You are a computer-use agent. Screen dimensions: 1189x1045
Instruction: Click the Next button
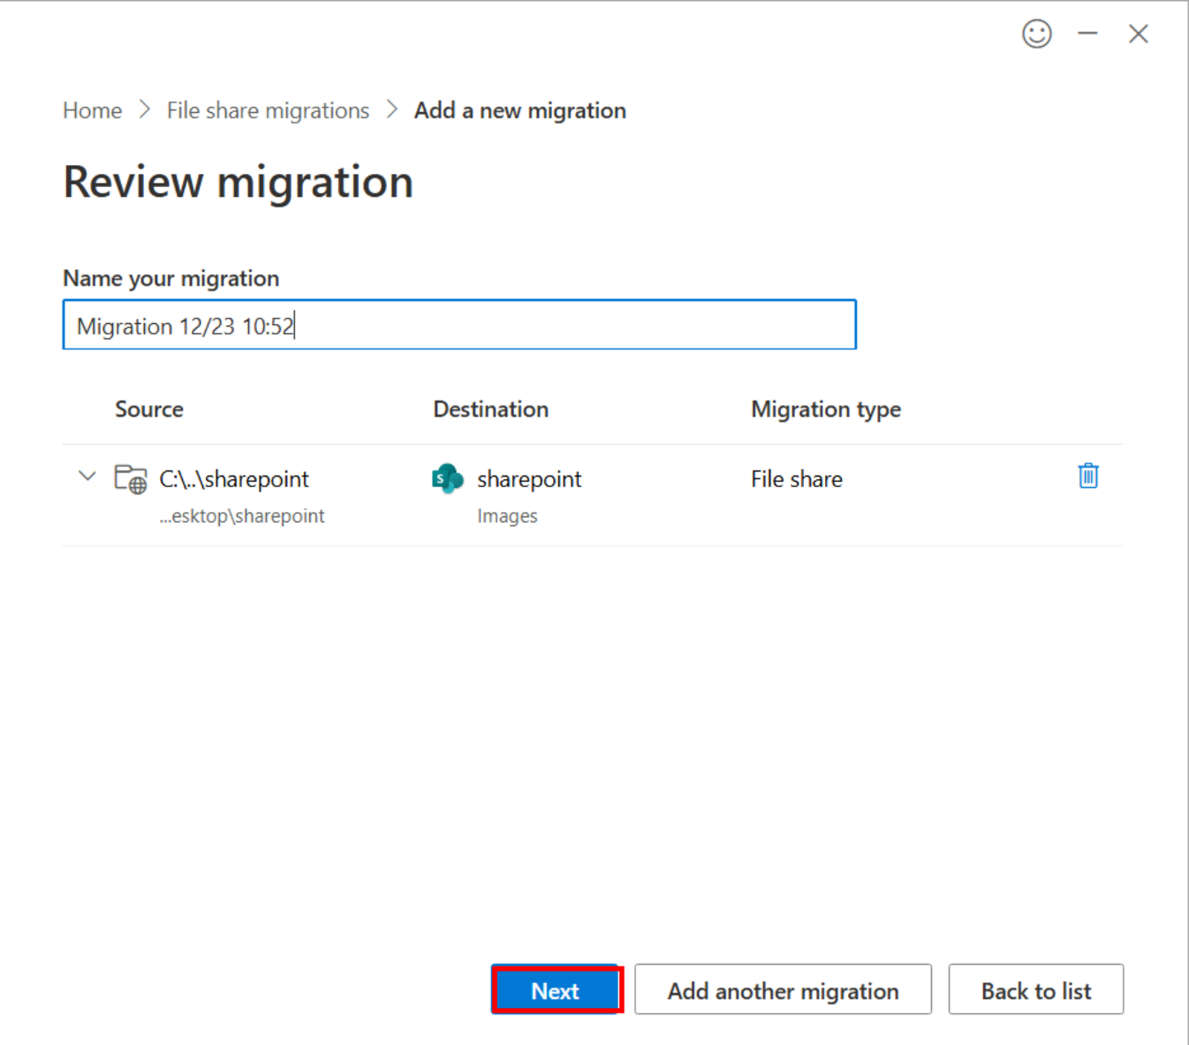(555, 990)
